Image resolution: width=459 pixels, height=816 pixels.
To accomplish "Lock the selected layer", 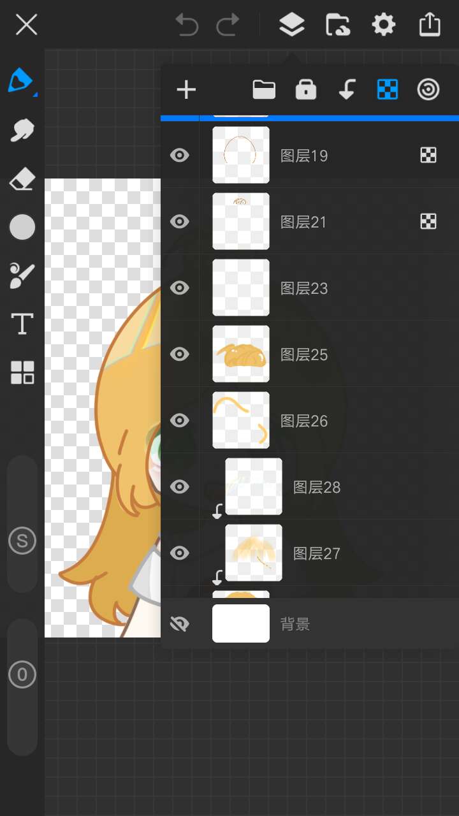I will [x=306, y=90].
